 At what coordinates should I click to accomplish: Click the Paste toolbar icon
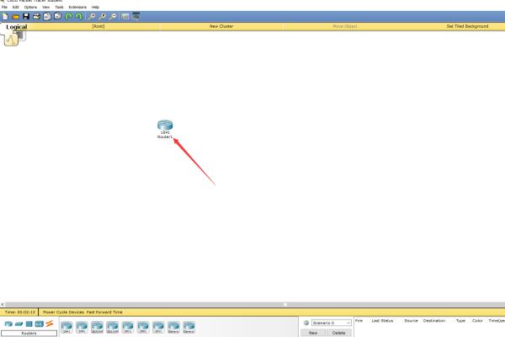point(57,16)
